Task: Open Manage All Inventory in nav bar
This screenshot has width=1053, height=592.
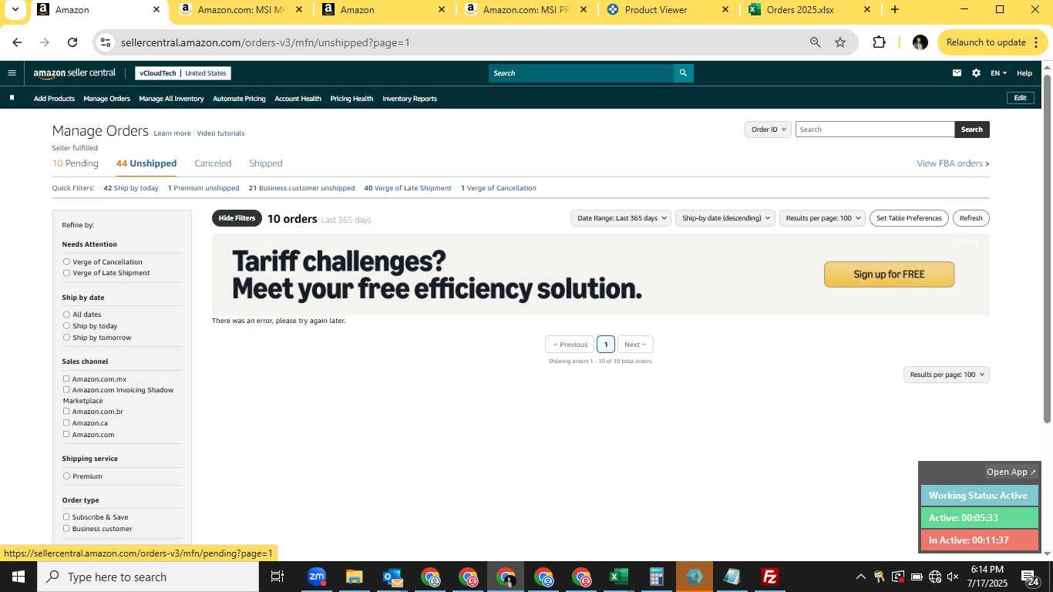Action: tap(171, 99)
